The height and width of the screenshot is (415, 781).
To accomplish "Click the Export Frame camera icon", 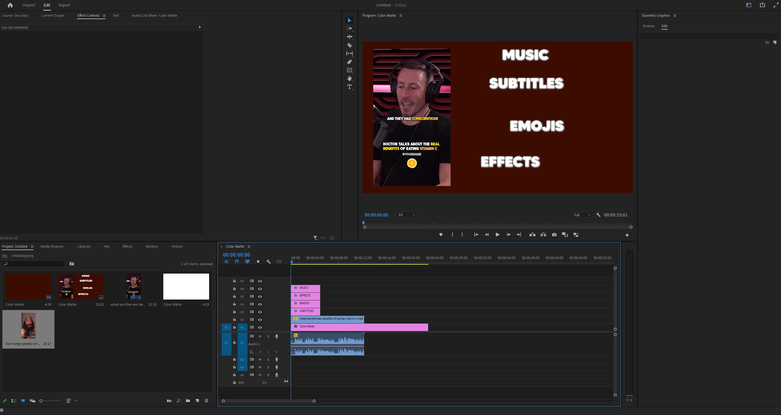I will pyautogui.click(x=554, y=235).
